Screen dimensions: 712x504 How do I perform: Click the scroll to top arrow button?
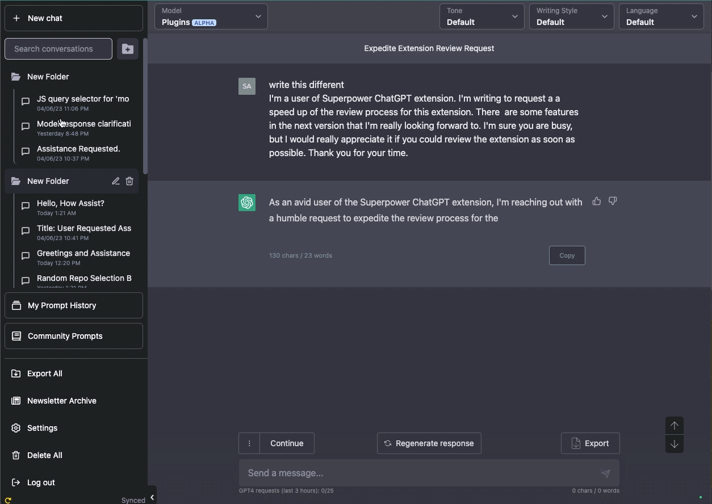click(675, 426)
